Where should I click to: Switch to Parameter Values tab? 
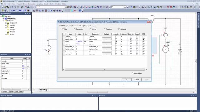77,26
